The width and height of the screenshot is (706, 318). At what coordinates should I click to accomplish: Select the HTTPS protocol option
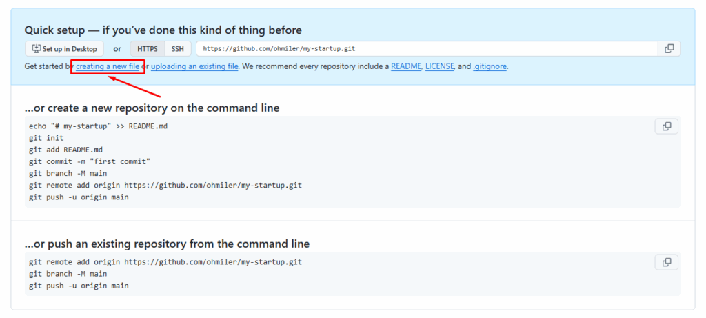click(148, 49)
